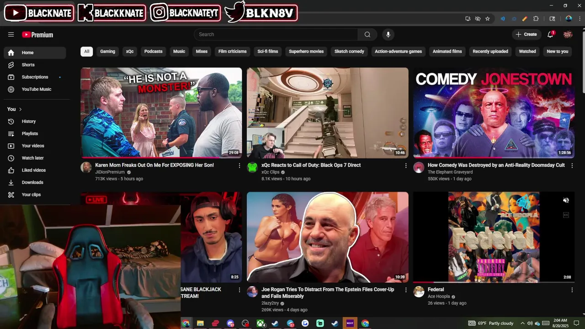Open options for How Comedy Was Destroyed video
The image size is (585, 329).
(x=572, y=165)
